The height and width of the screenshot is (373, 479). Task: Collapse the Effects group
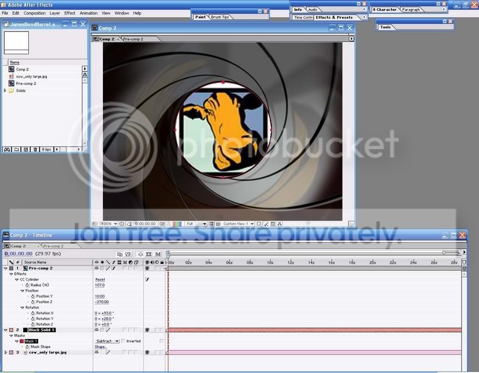(11, 274)
